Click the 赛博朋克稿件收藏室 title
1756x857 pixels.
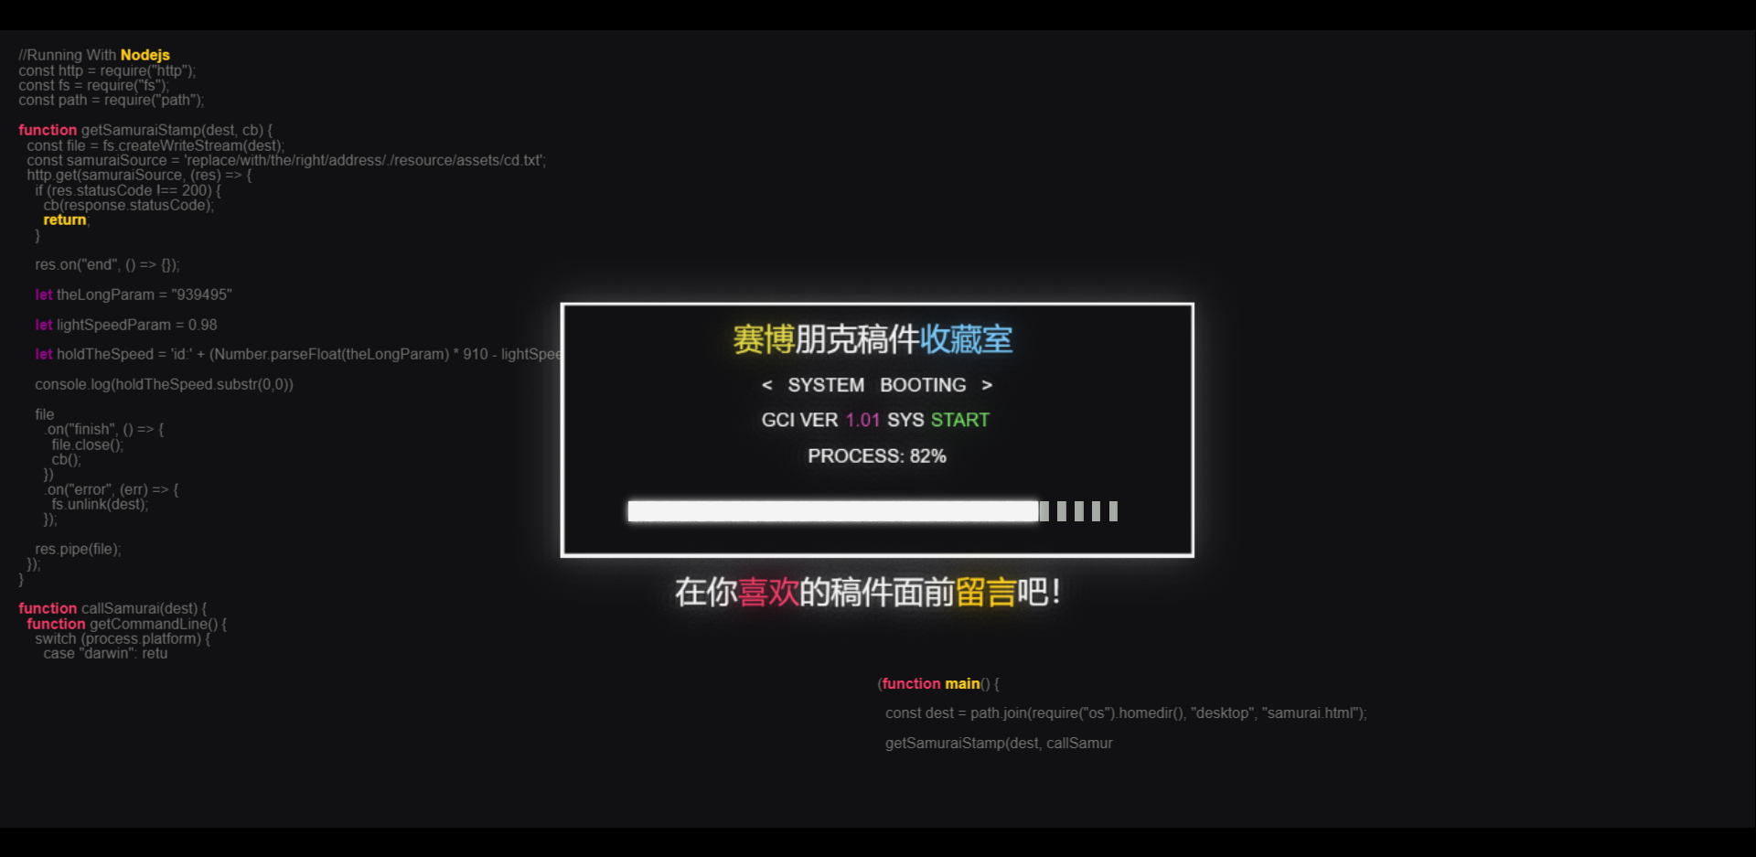click(873, 339)
